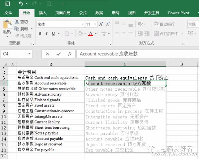The height and width of the screenshot is (159, 199).
Task: Apply the fill color paint bucket
Action: pos(80,34)
